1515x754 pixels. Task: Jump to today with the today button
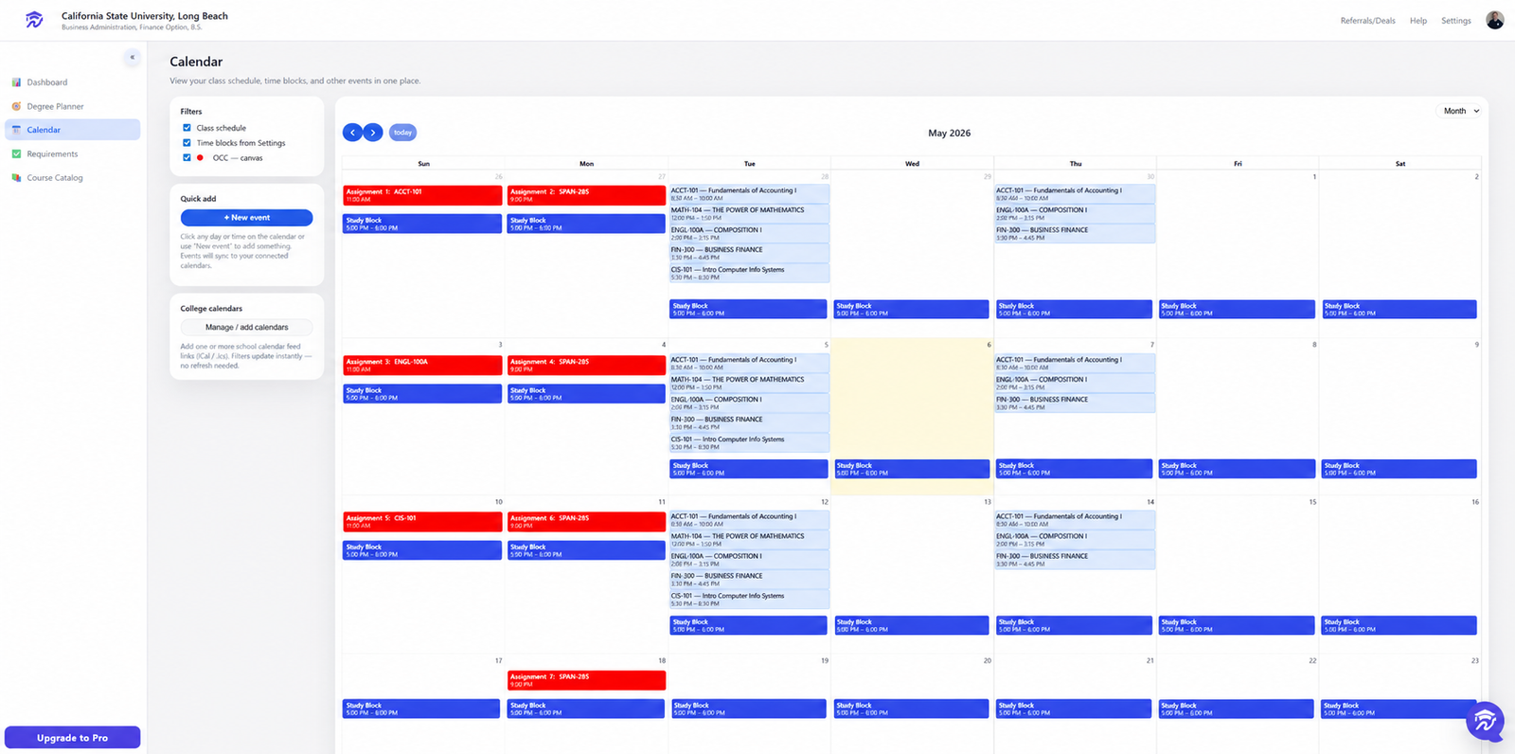coord(402,133)
